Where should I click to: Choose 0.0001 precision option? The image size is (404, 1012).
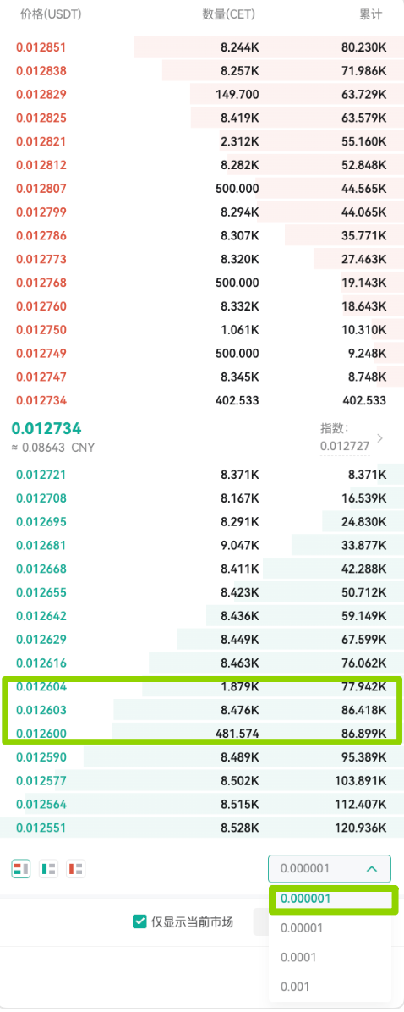click(x=298, y=957)
